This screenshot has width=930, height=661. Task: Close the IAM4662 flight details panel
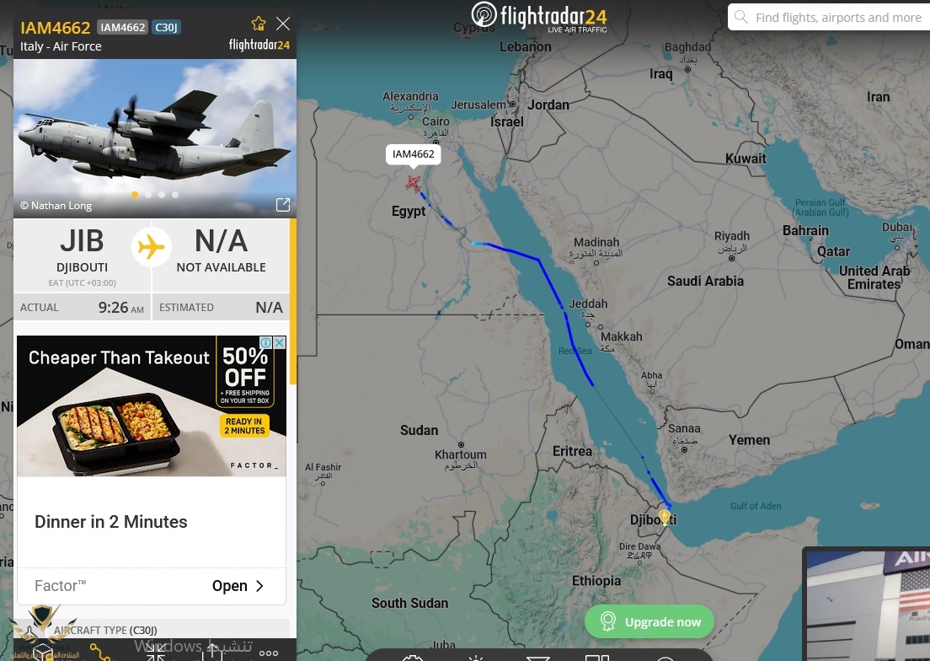284,24
